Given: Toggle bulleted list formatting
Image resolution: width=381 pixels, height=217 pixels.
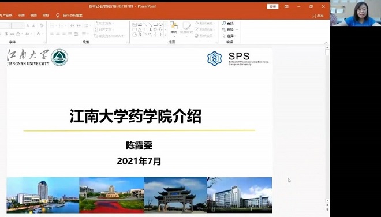Looking at the screenshot, I should click(52, 25).
